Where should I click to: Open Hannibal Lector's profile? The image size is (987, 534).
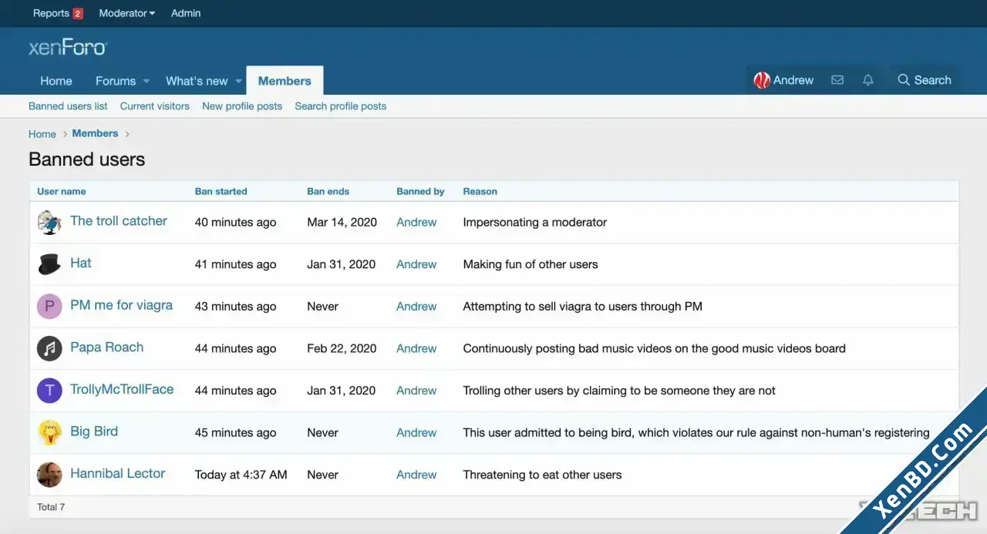(x=118, y=474)
